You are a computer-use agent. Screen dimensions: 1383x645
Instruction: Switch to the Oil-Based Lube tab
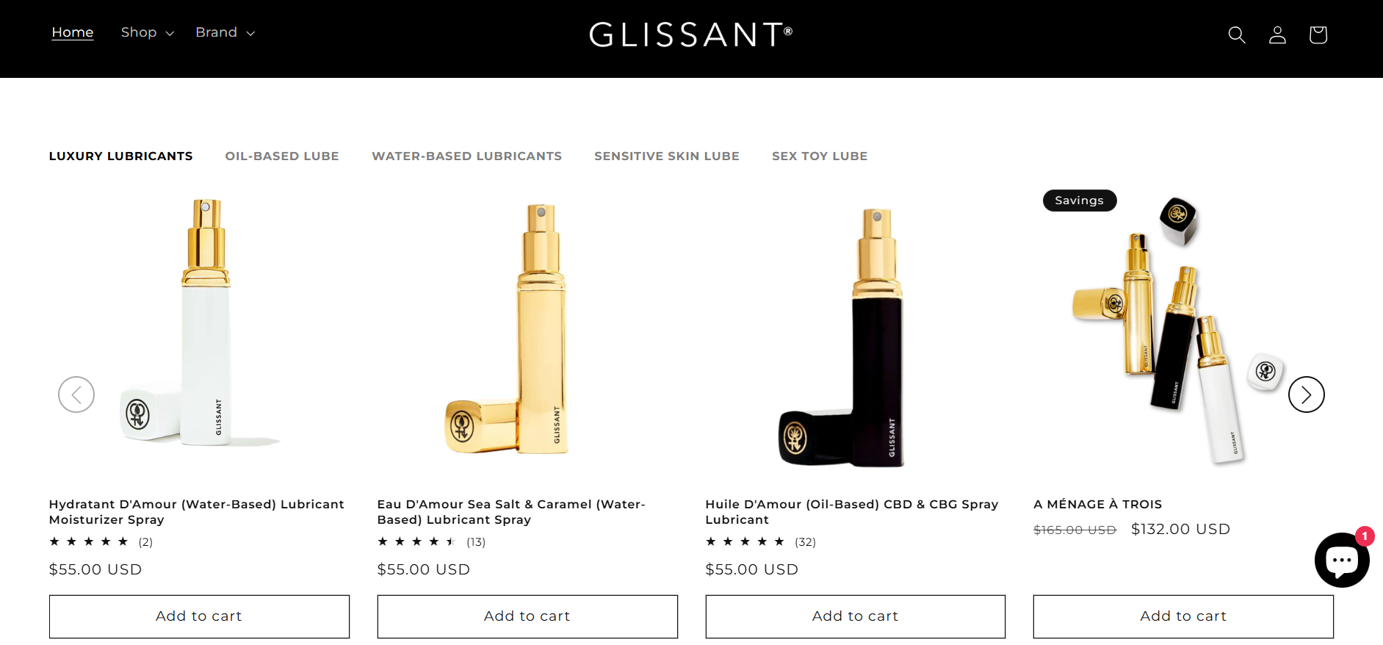pos(282,156)
